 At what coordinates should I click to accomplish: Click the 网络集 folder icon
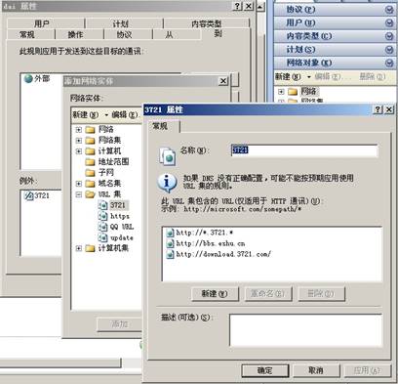[x=90, y=141]
